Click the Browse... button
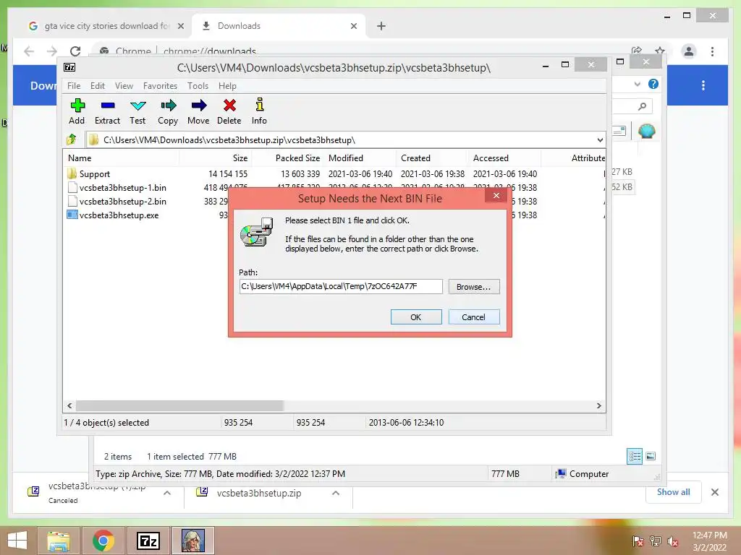This screenshot has height=555, width=741. point(473,287)
